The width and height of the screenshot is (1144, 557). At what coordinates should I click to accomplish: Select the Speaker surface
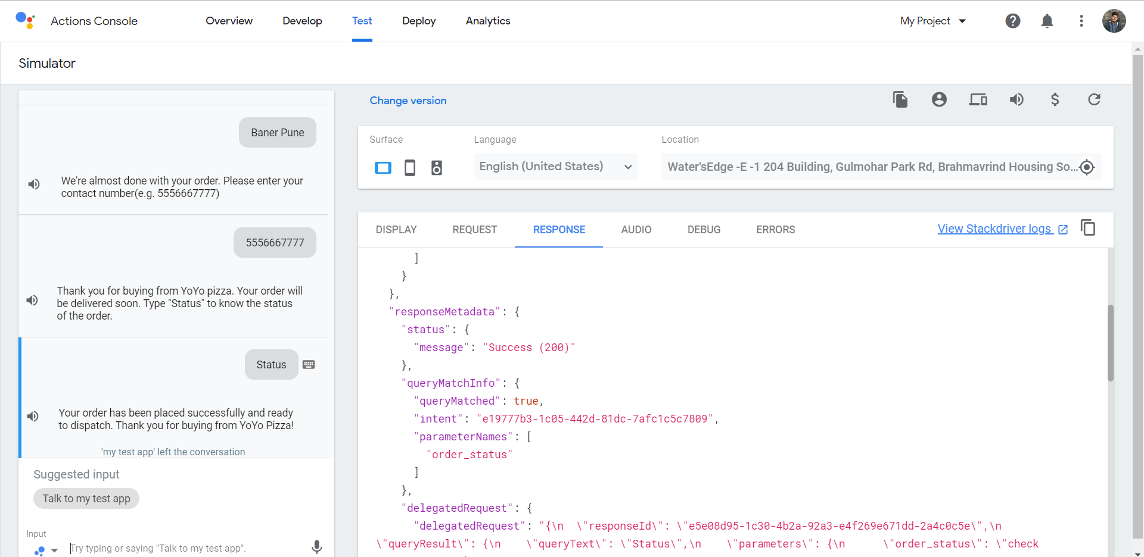pyautogui.click(x=437, y=167)
